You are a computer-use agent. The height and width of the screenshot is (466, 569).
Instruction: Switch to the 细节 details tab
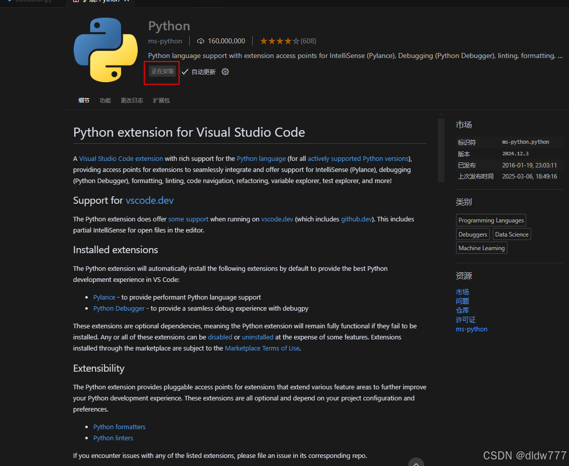84,100
